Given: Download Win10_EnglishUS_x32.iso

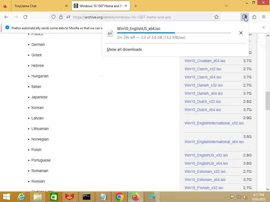Looking at the screenshot, I should [x=206, y=155].
